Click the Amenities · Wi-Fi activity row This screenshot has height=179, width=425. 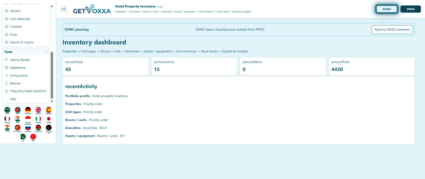[86, 128]
